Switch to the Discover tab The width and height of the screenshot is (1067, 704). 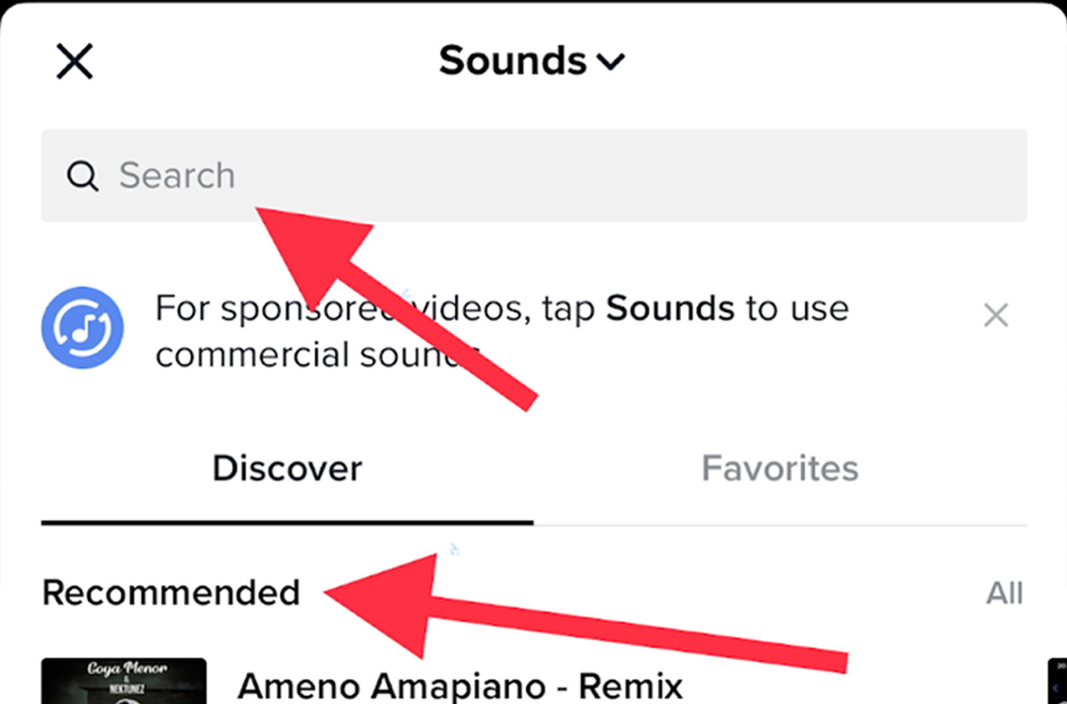287,468
